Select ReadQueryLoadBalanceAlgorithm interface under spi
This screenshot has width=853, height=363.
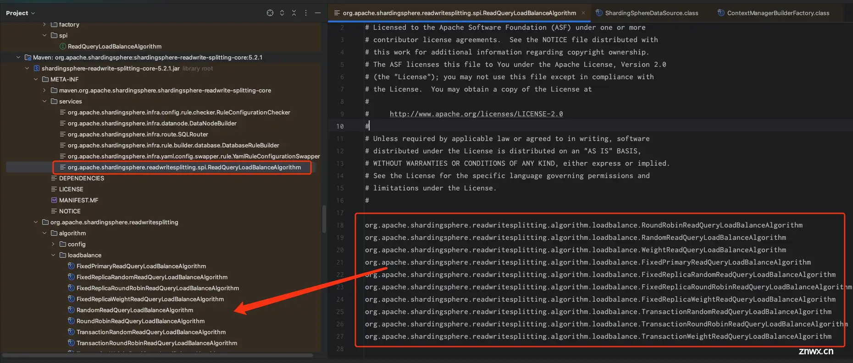coord(114,46)
